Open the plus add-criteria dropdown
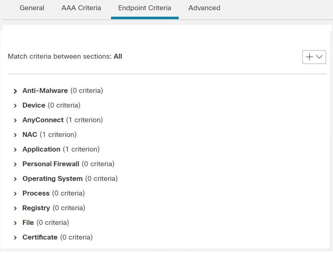This screenshot has height=253, width=333. pyautogui.click(x=314, y=57)
